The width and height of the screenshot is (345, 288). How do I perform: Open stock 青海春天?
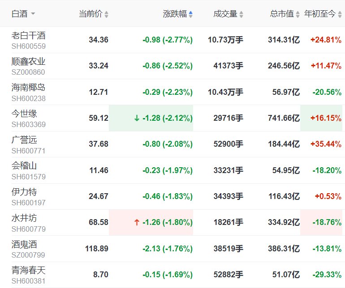tap(29, 270)
